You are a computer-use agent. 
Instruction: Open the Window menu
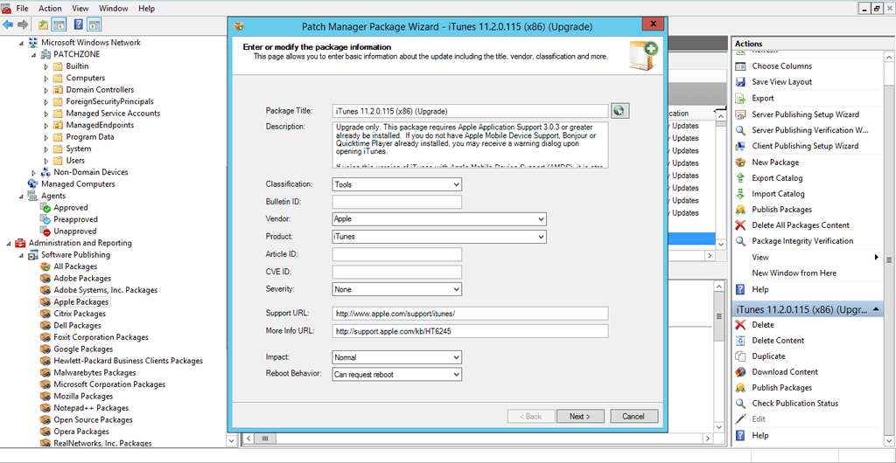[x=114, y=9]
